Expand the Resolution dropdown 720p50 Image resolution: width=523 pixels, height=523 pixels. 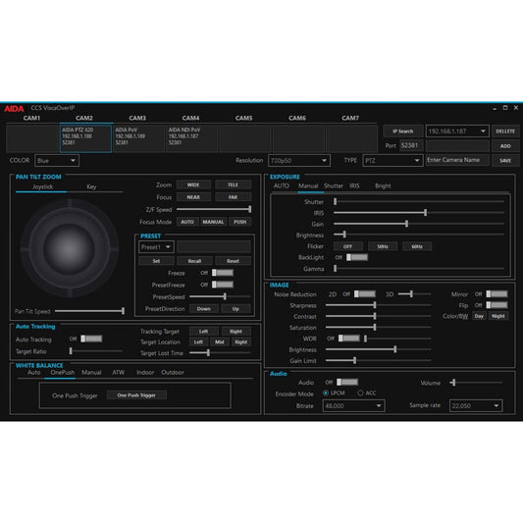(x=299, y=161)
